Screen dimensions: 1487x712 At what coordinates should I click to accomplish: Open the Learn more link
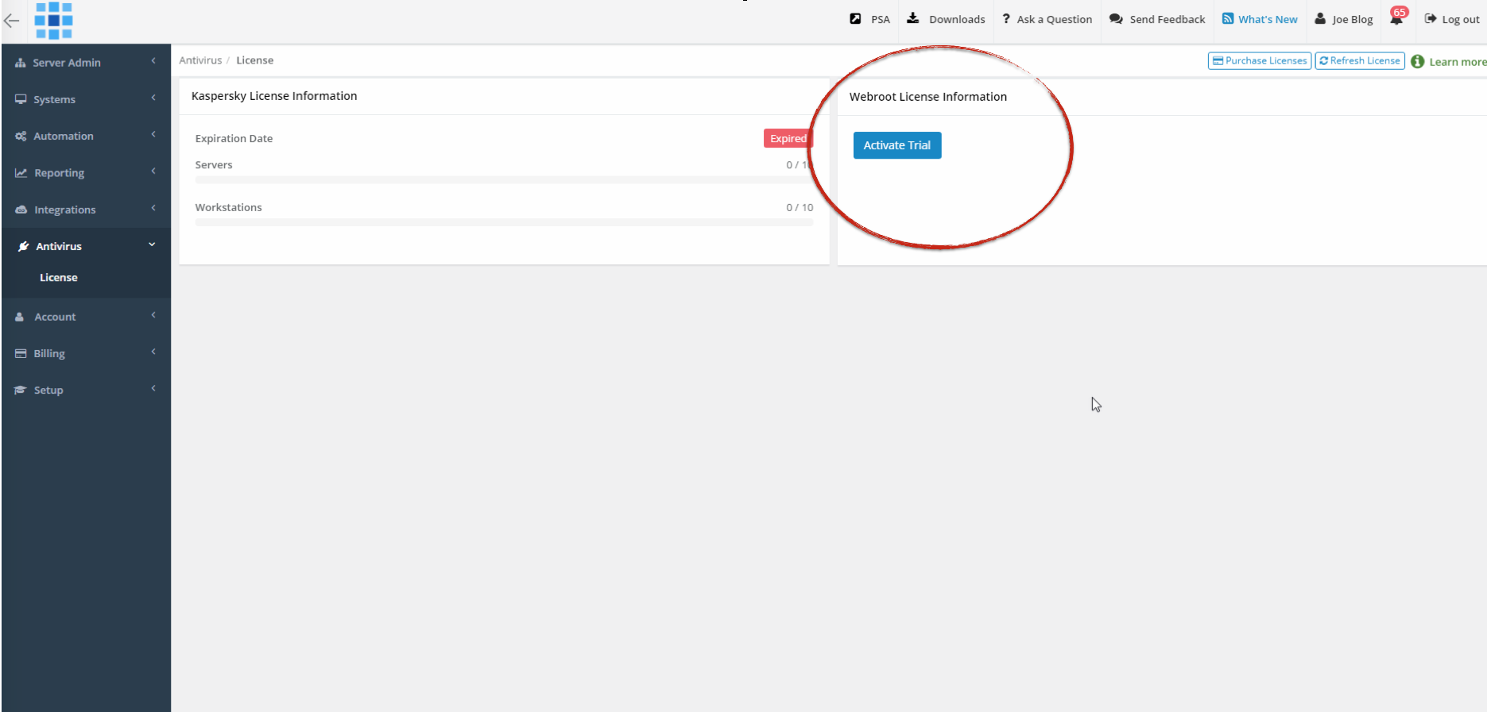coord(1458,62)
